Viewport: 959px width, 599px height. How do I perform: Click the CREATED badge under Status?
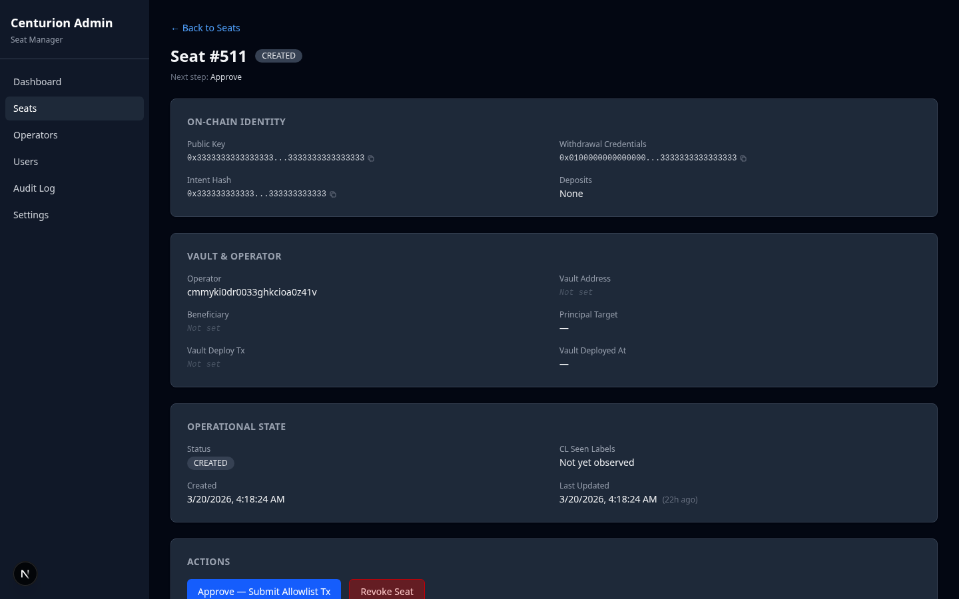(210, 463)
